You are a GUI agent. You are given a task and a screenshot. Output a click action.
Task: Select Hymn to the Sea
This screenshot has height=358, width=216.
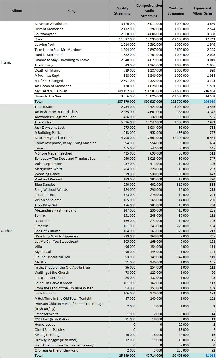pos(48,96)
